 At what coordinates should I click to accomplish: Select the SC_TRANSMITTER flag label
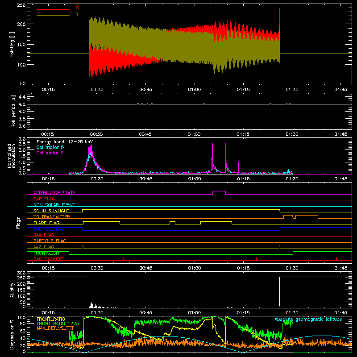tap(52, 217)
